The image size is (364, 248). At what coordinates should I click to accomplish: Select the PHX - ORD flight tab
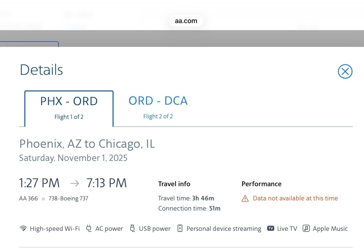coord(69,101)
